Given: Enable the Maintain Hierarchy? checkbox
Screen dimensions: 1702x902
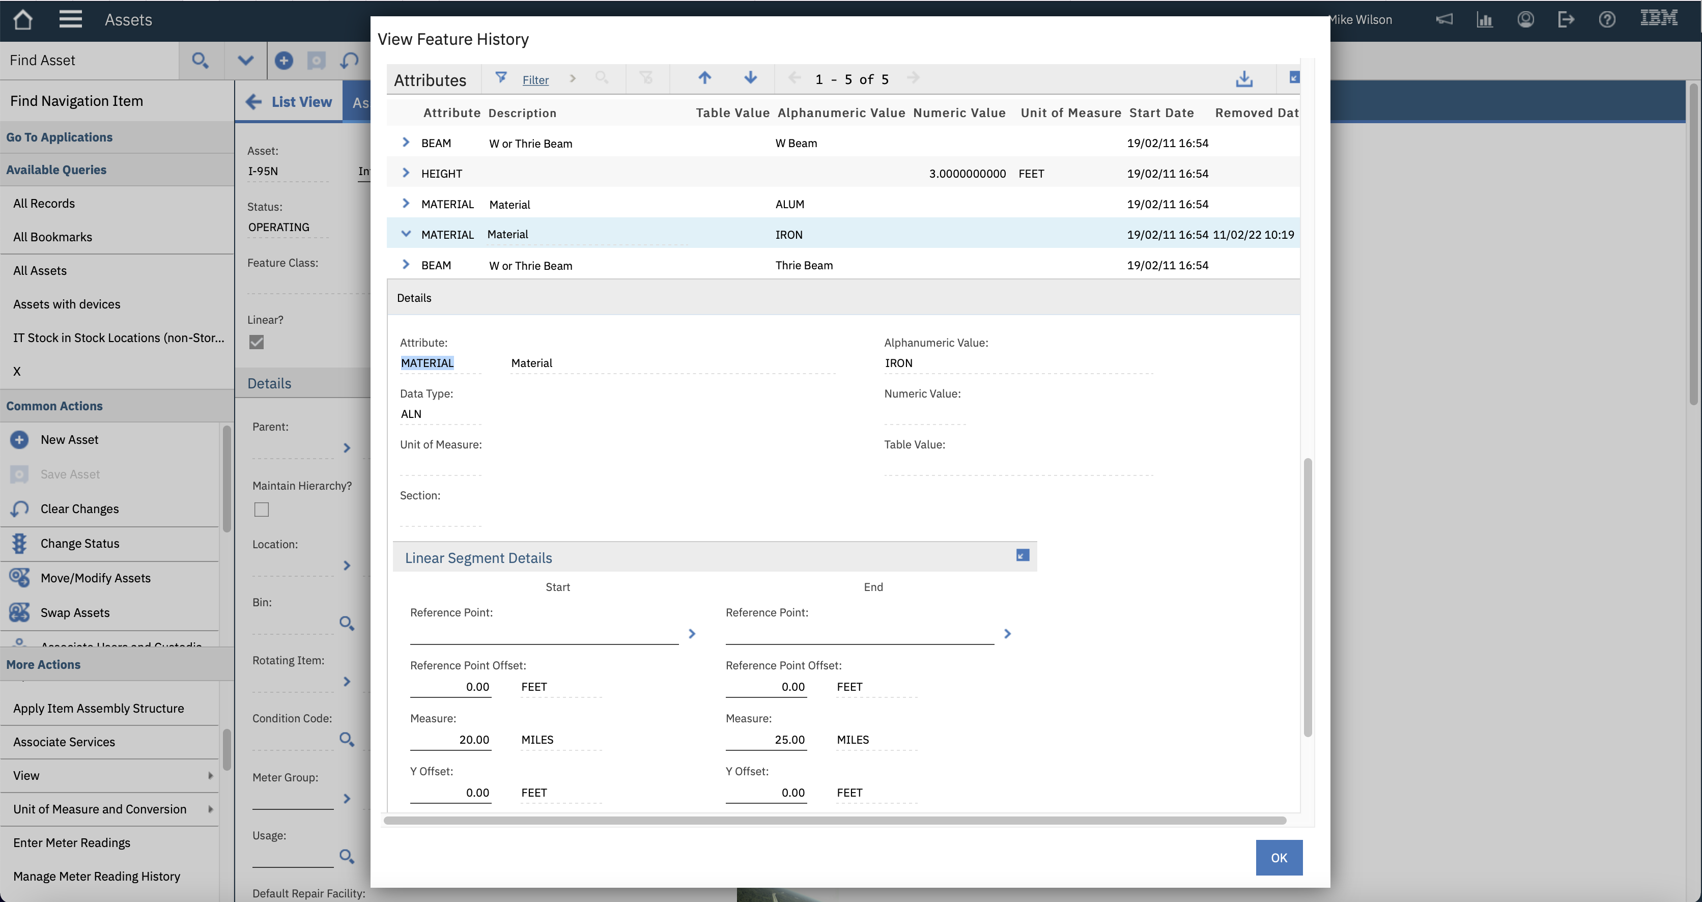Looking at the screenshot, I should coord(262,509).
